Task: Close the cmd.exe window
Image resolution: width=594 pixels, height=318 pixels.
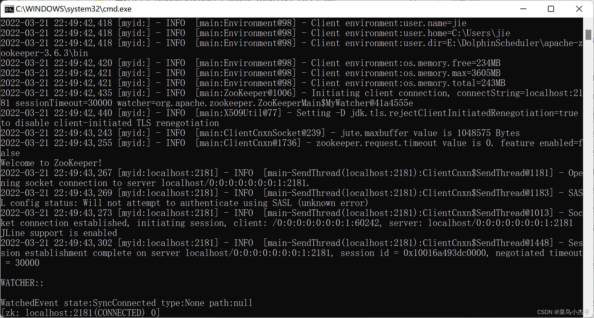Action: 579,9
